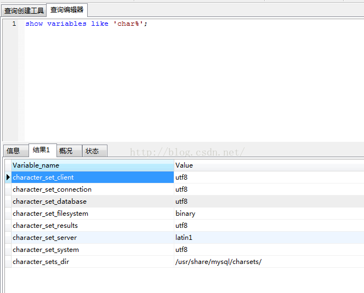This screenshot has width=364, height=293.
Task: Click the row selector beside character_set_server
Action: (x=8, y=238)
